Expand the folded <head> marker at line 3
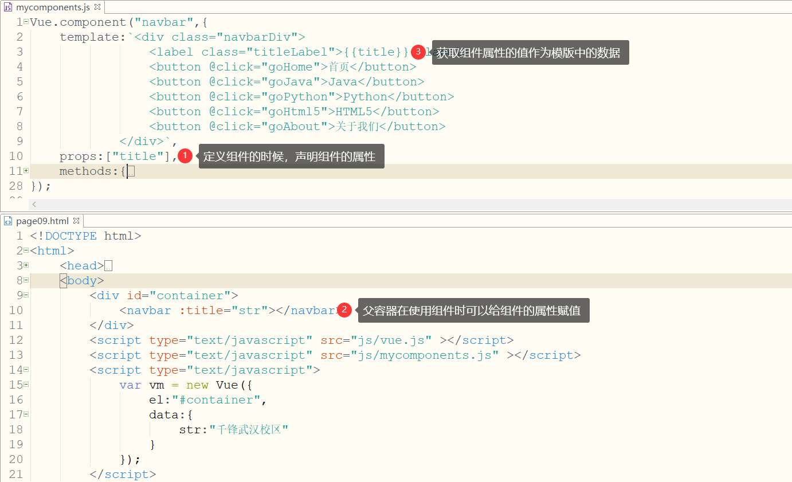Image resolution: width=792 pixels, height=482 pixels. pos(26,265)
